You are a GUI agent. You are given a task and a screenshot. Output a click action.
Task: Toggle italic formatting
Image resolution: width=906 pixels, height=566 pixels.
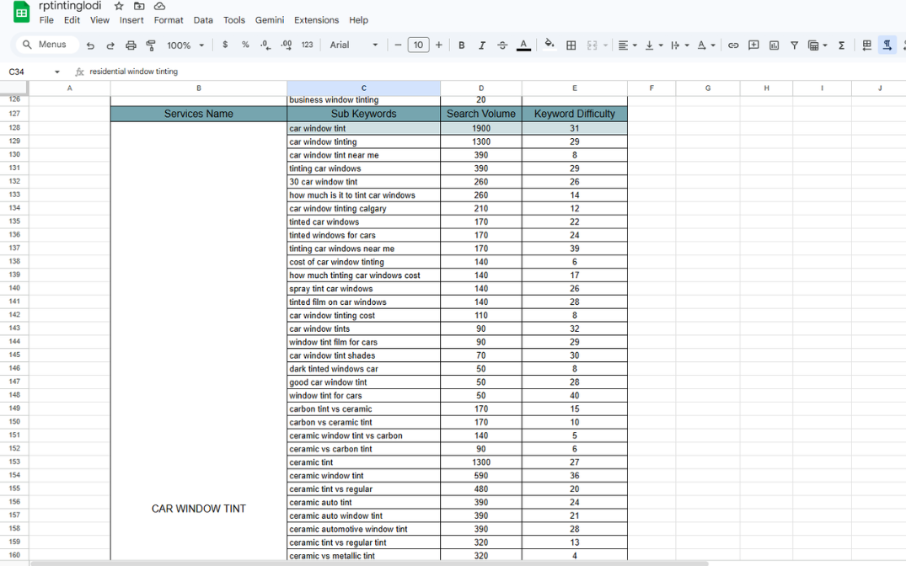(x=482, y=45)
